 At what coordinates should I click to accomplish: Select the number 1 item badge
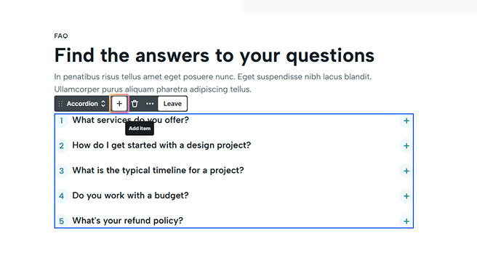point(62,121)
